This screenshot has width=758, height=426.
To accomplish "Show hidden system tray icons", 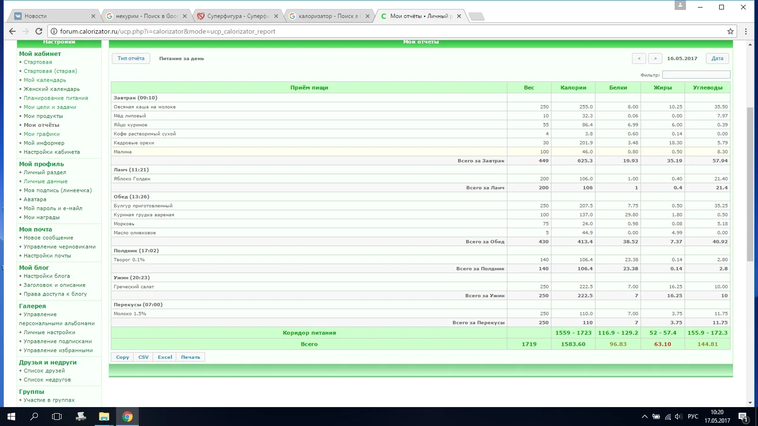I will coord(644,417).
